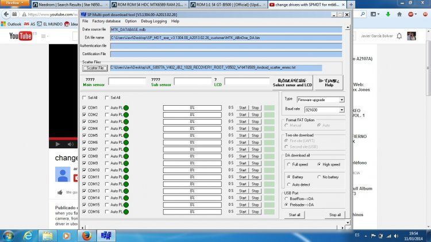431x242 pixels.
Task: Open the YouTube user avatar menu
Action: [x=411, y=36]
